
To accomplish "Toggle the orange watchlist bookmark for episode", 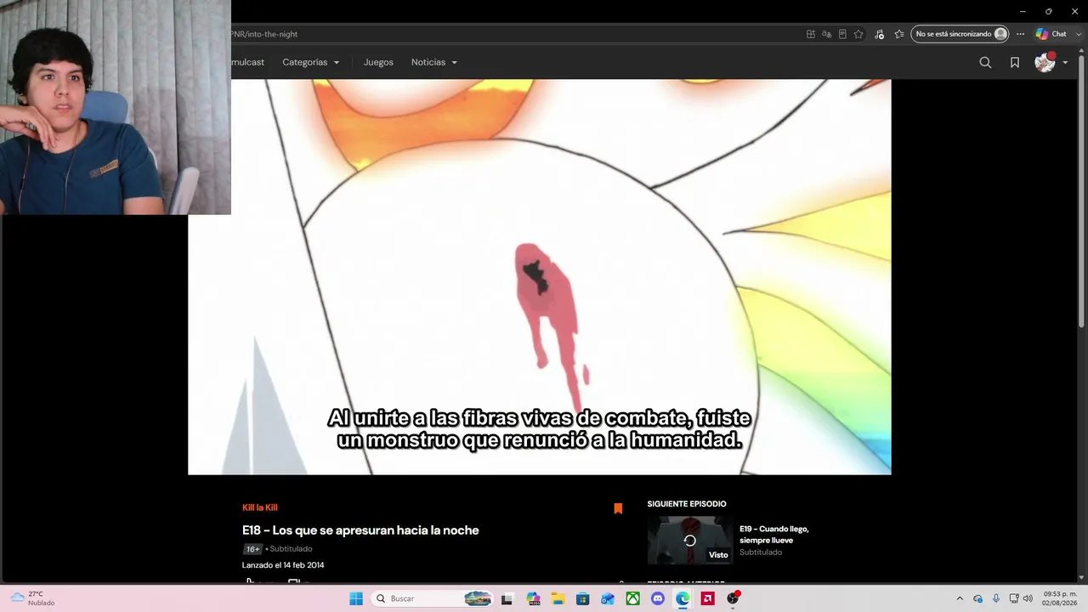I will point(618,508).
